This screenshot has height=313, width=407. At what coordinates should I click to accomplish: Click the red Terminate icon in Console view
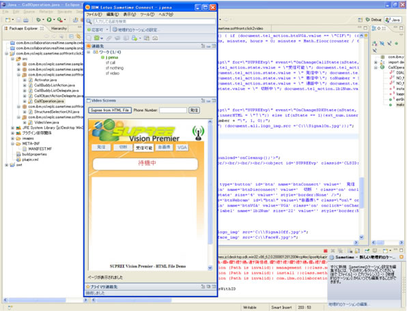pyautogui.click(x=326, y=251)
